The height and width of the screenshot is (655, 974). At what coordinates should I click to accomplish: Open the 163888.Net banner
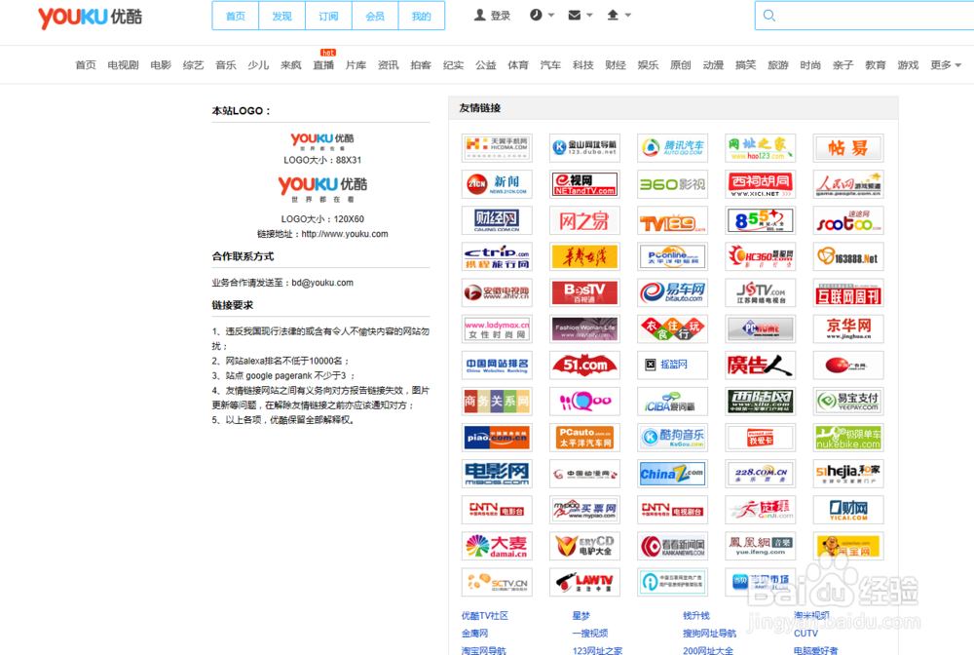848,256
